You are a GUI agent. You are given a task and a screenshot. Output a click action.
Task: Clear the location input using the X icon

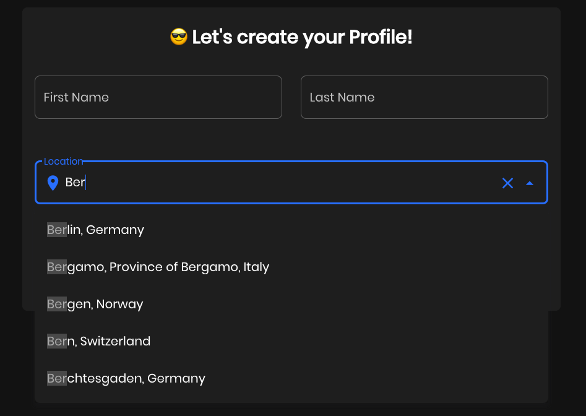[x=507, y=183]
